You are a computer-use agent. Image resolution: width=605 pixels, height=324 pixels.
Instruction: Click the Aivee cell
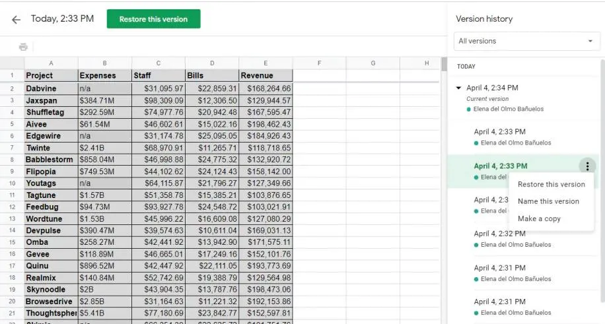[51, 124]
